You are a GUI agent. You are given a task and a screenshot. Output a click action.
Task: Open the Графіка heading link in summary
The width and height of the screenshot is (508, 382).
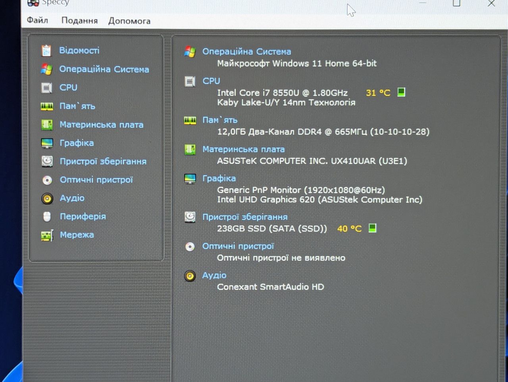(x=219, y=179)
